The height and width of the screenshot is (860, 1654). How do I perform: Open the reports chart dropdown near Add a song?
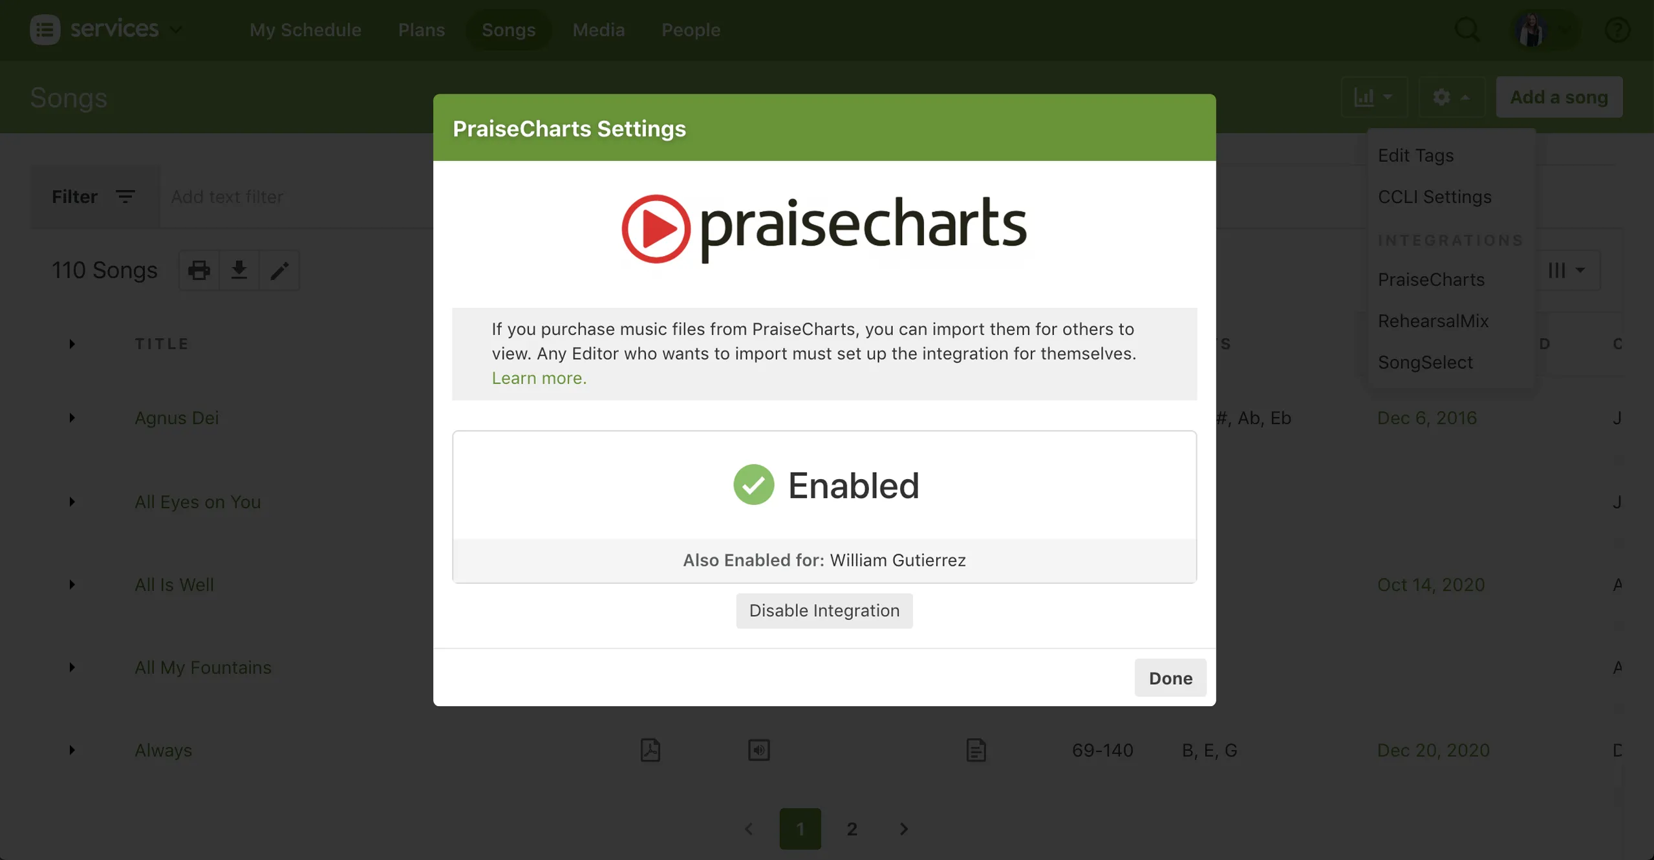click(x=1373, y=97)
